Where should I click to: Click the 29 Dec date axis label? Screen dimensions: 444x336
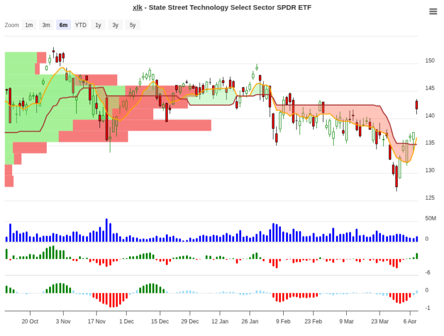(190, 322)
